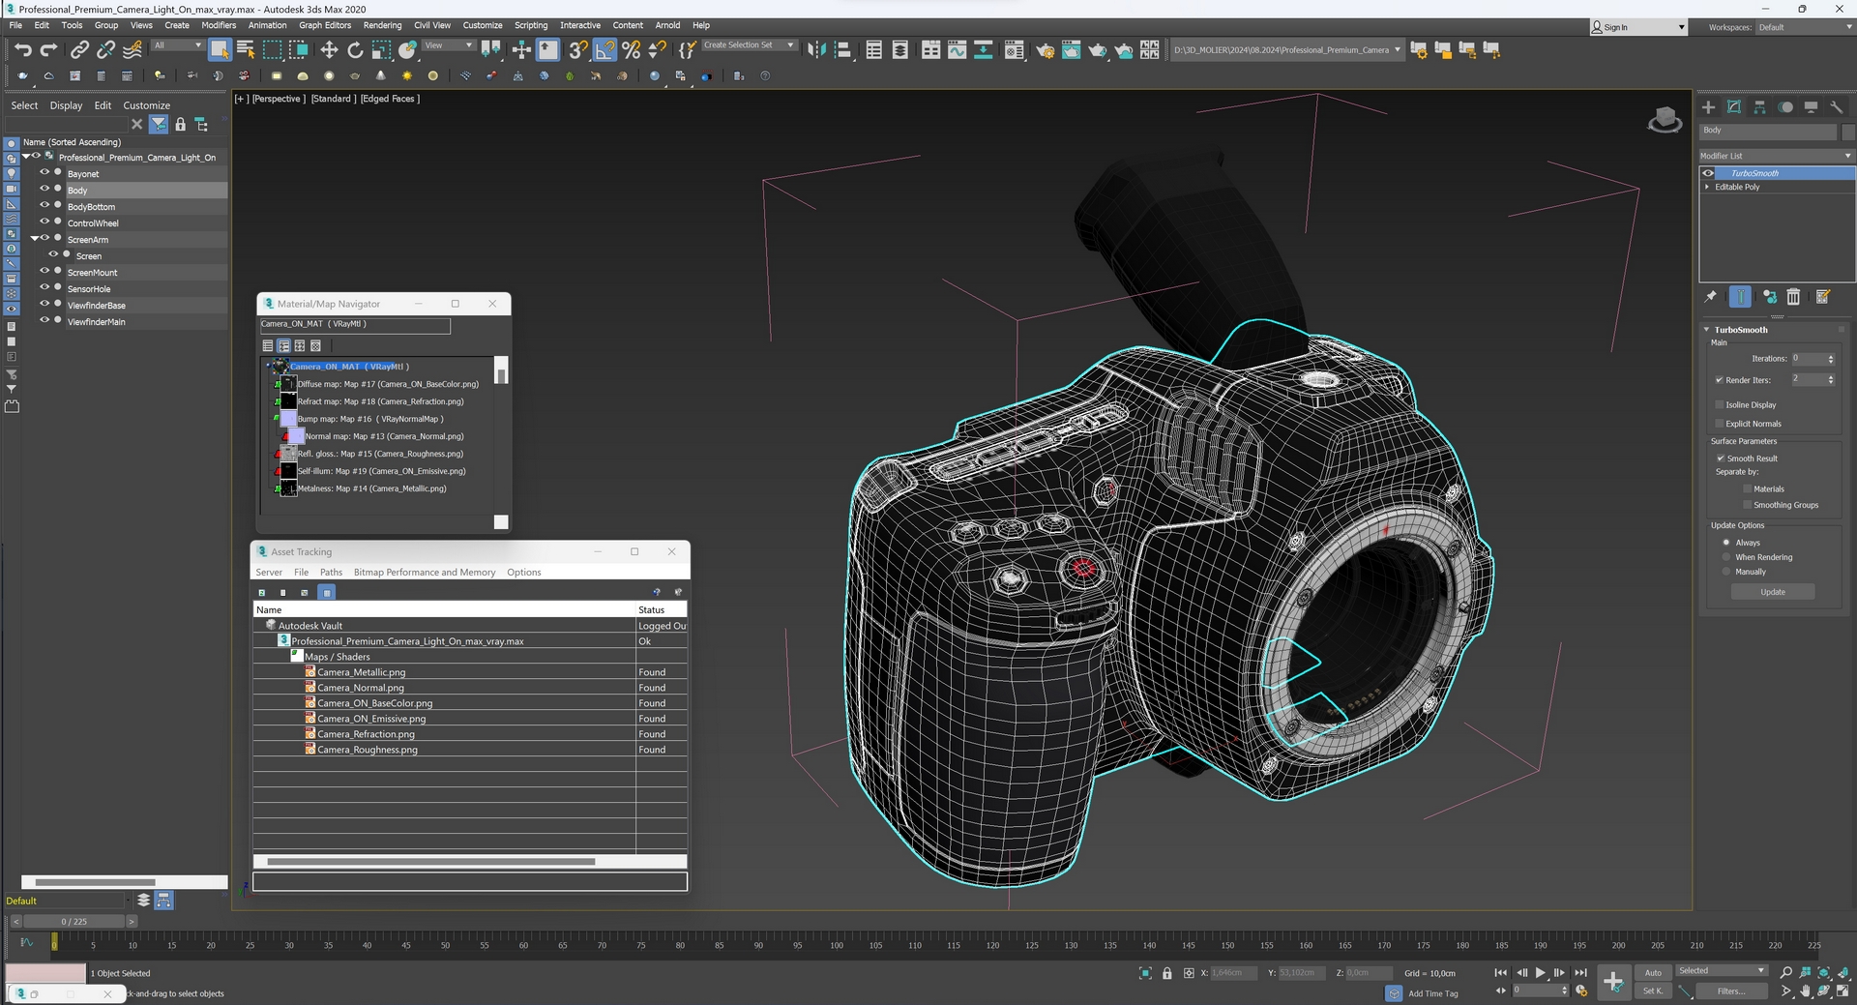1857x1005 pixels.
Task: Hide the Bayonet object eye icon
Action: (x=44, y=173)
